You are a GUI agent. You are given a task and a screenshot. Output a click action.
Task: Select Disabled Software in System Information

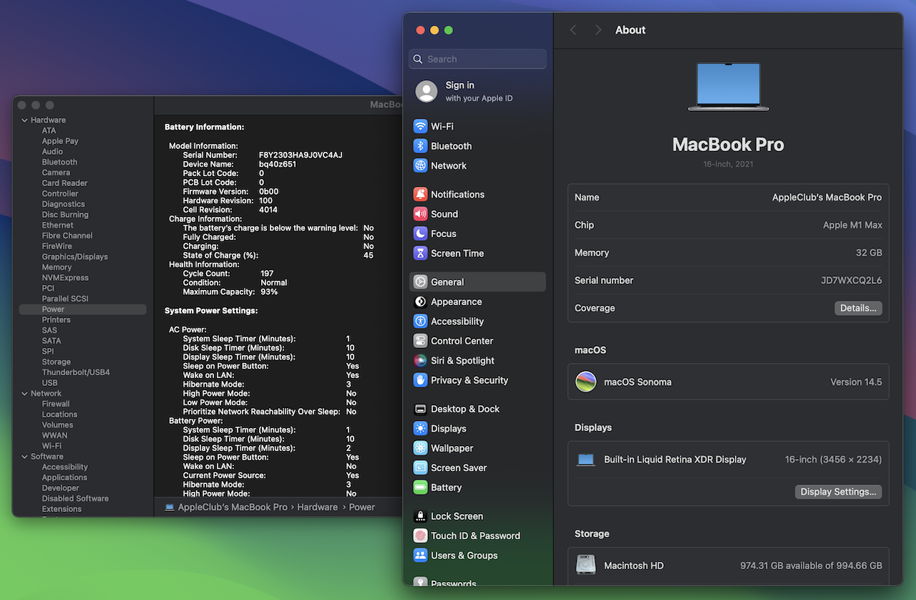75,498
